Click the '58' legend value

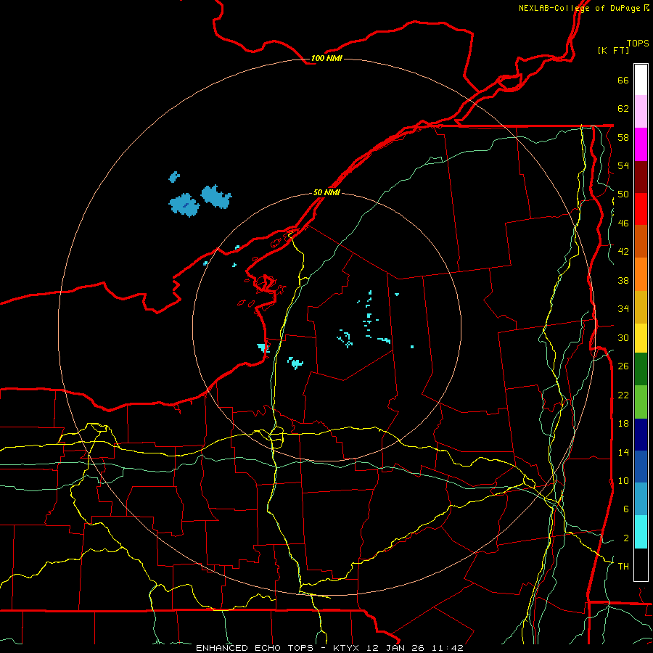(623, 137)
